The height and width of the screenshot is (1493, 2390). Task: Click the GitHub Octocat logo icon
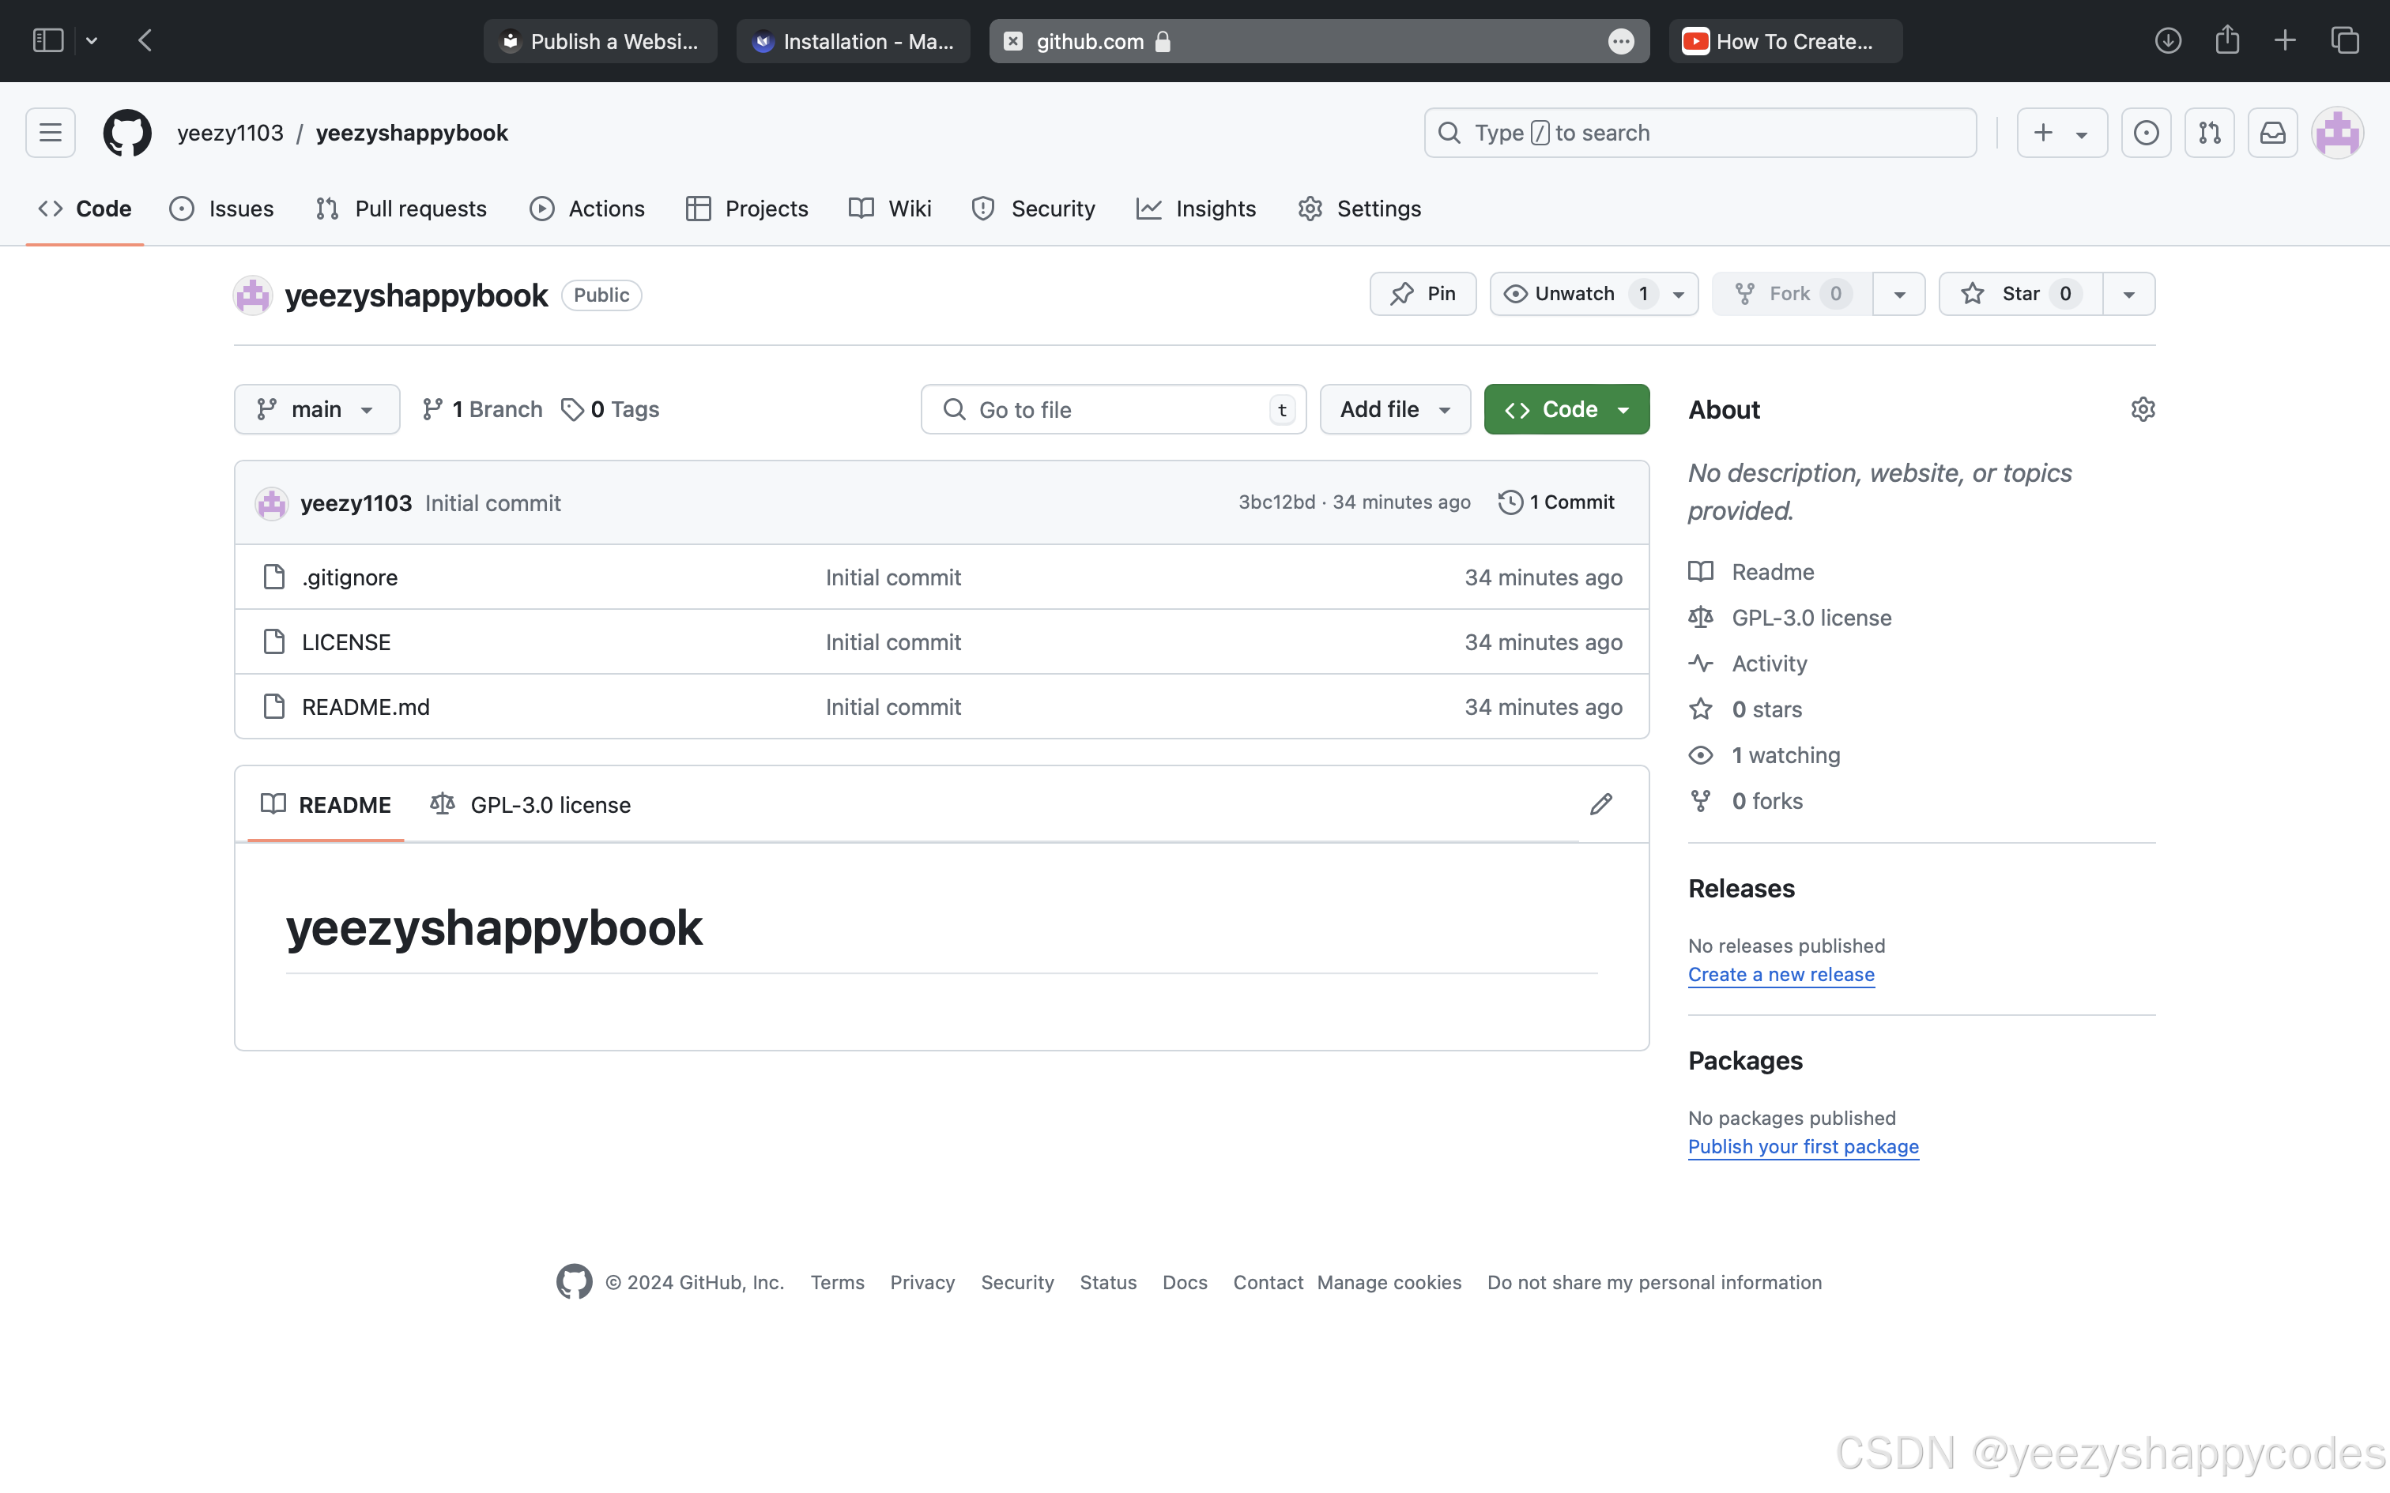click(127, 133)
